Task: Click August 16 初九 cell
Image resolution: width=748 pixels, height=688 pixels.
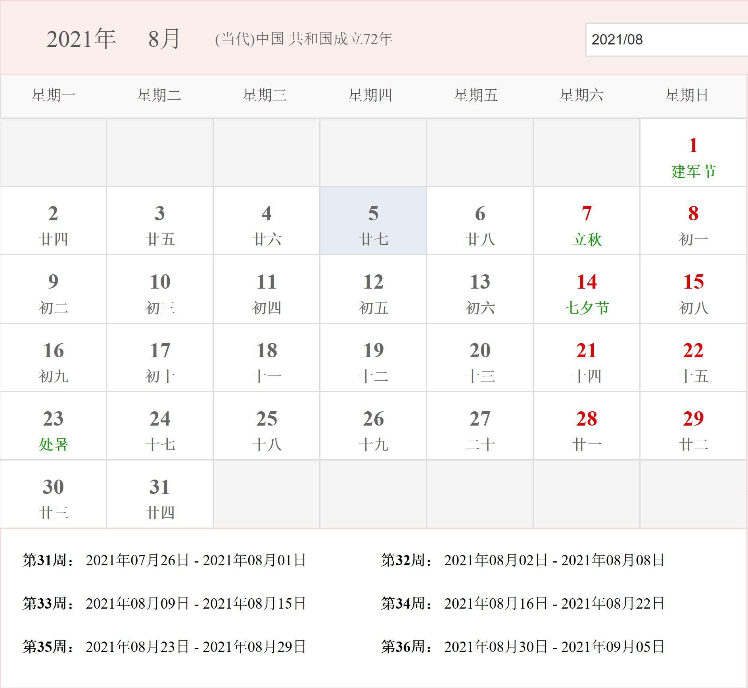Action: (x=53, y=358)
